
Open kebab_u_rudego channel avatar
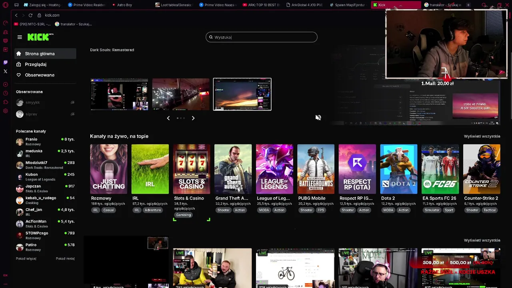click(20, 200)
